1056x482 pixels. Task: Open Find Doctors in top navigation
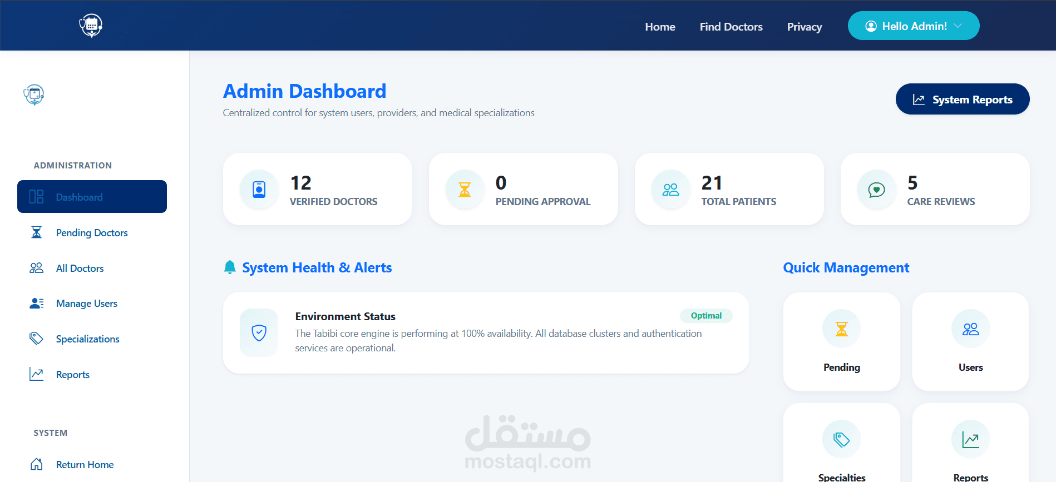pyautogui.click(x=731, y=27)
